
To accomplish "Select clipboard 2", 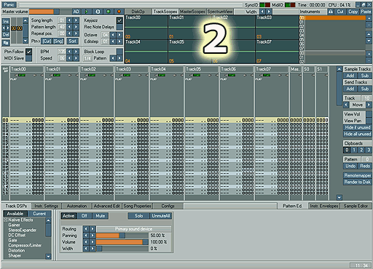I will 361,150.
